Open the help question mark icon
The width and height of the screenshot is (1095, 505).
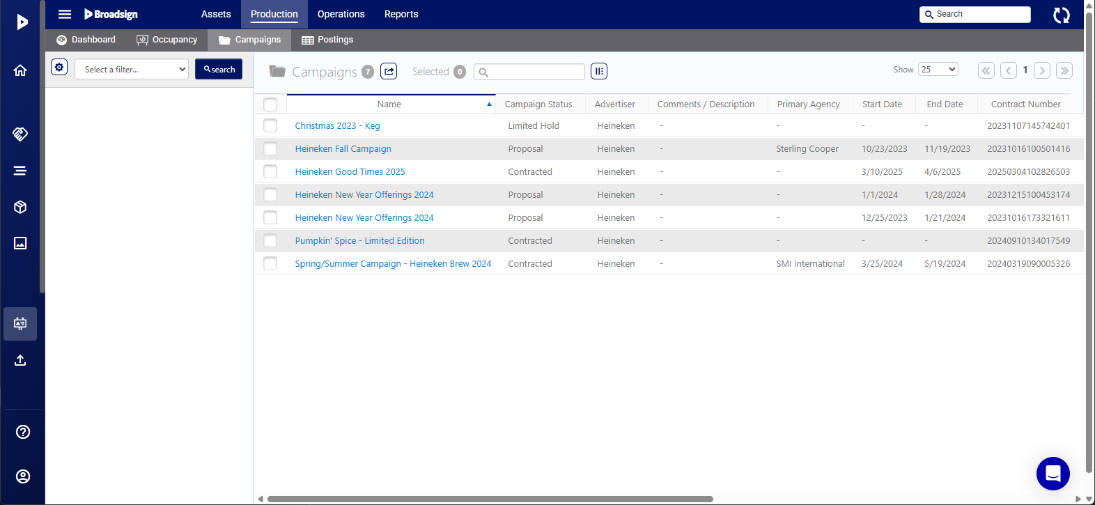click(23, 432)
